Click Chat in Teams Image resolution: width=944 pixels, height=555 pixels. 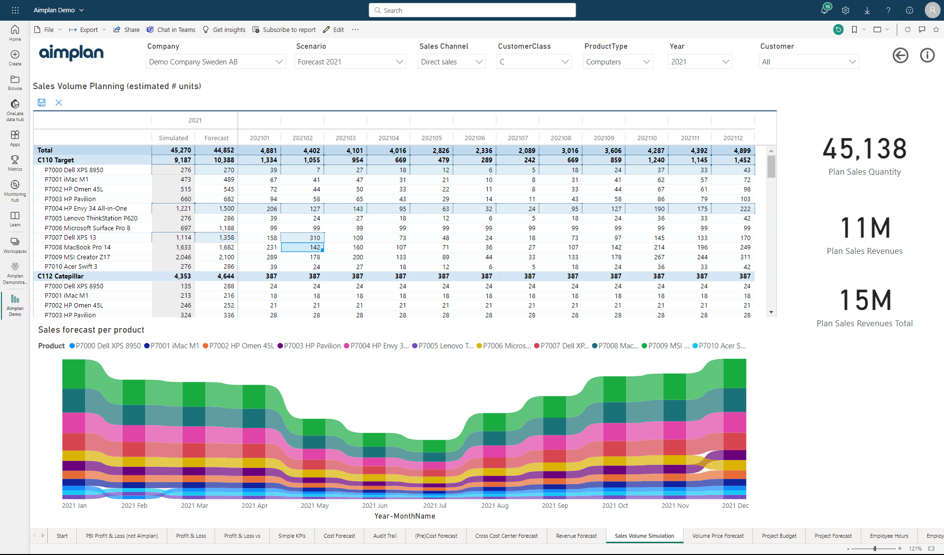point(171,30)
